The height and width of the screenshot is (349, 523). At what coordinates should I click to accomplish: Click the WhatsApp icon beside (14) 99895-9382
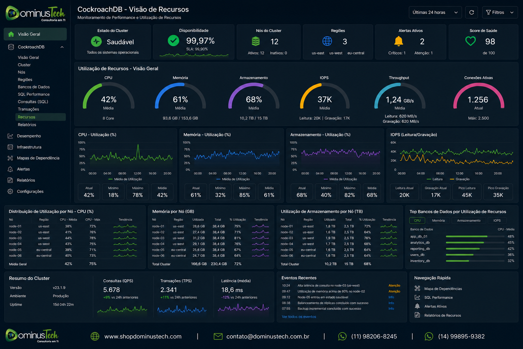(429, 336)
